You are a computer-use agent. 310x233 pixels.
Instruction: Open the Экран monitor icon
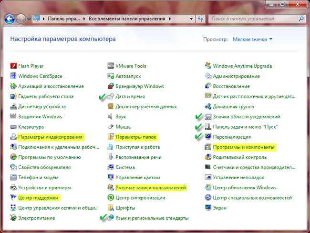(x=208, y=208)
